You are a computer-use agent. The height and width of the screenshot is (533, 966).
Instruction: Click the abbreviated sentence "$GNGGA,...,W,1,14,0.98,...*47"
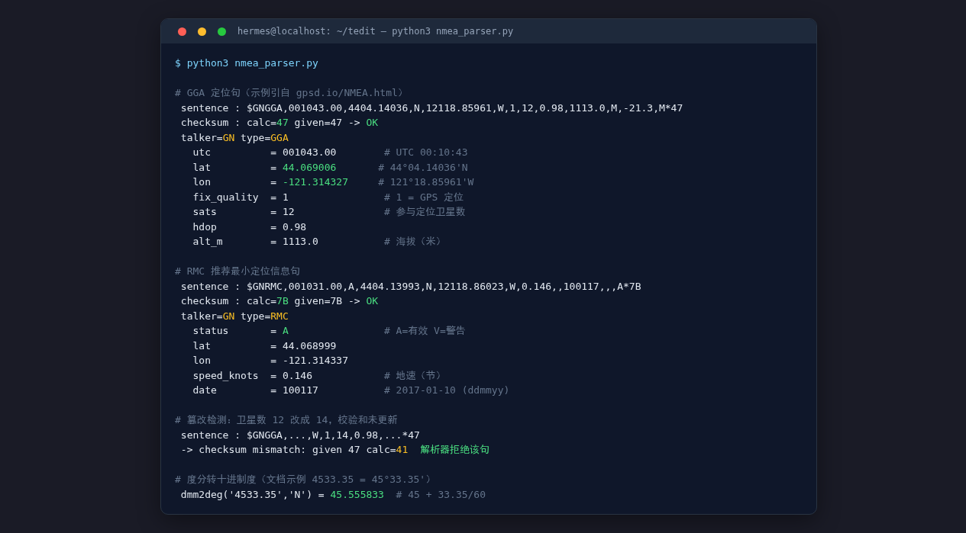point(333,435)
